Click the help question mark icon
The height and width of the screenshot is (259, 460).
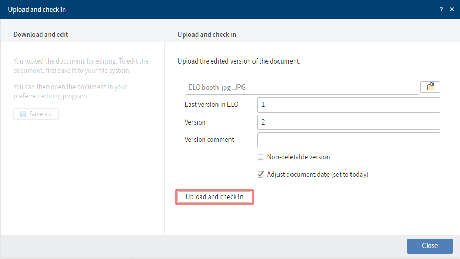click(441, 9)
